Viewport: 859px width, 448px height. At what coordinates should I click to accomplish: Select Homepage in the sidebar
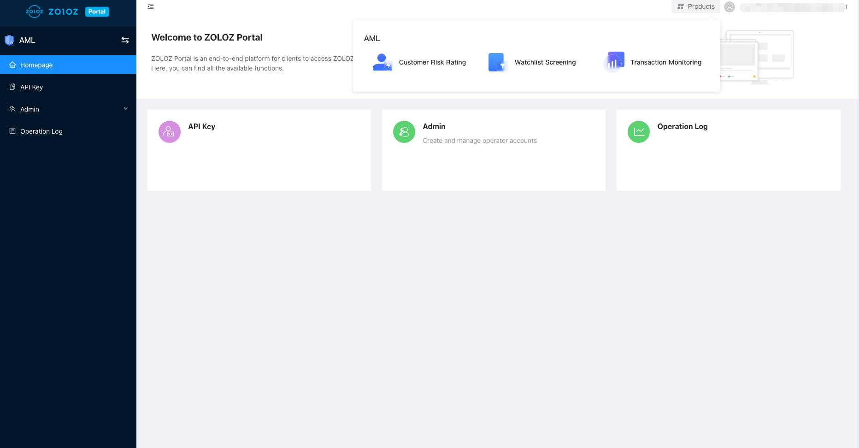click(x=36, y=65)
